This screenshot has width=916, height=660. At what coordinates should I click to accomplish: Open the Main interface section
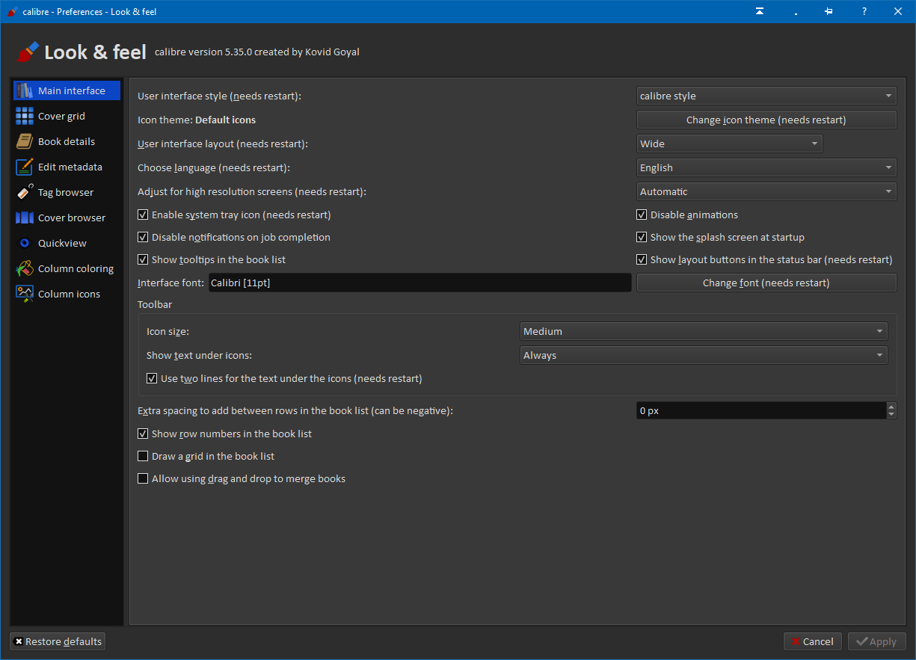click(67, 90)
